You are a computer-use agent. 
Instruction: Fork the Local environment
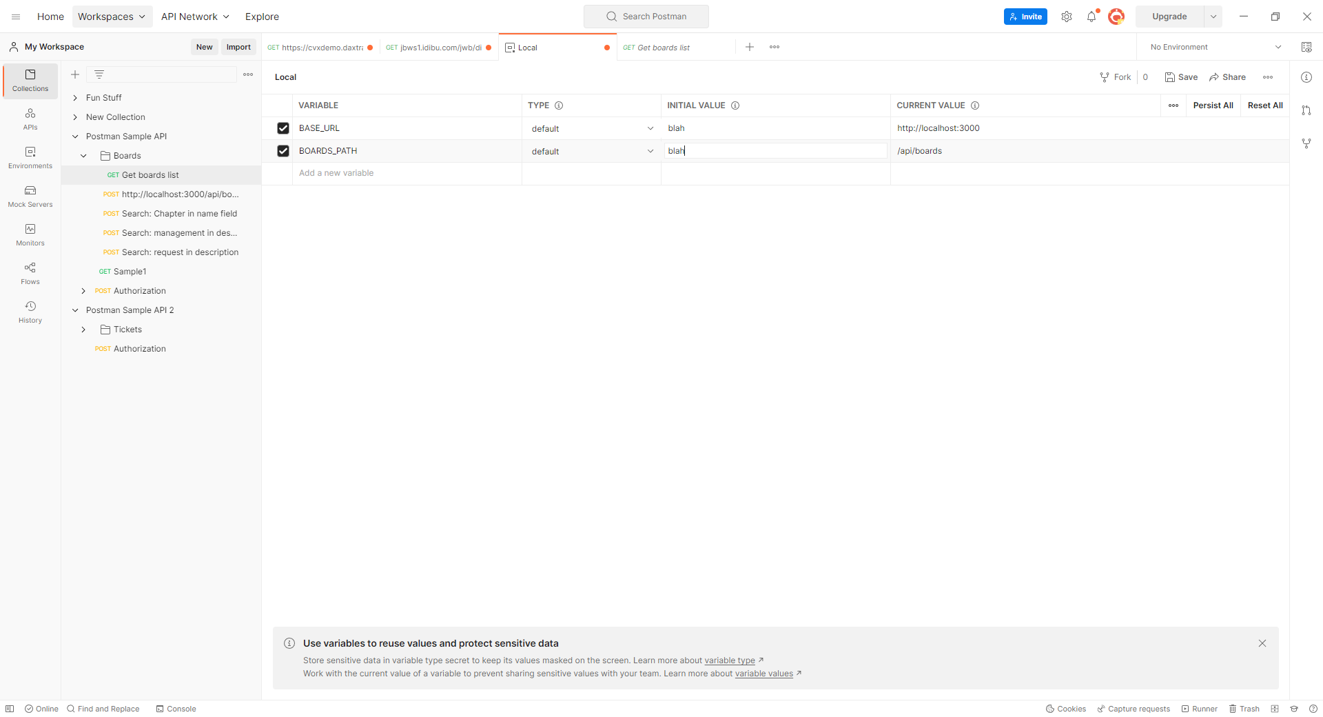1115,77
